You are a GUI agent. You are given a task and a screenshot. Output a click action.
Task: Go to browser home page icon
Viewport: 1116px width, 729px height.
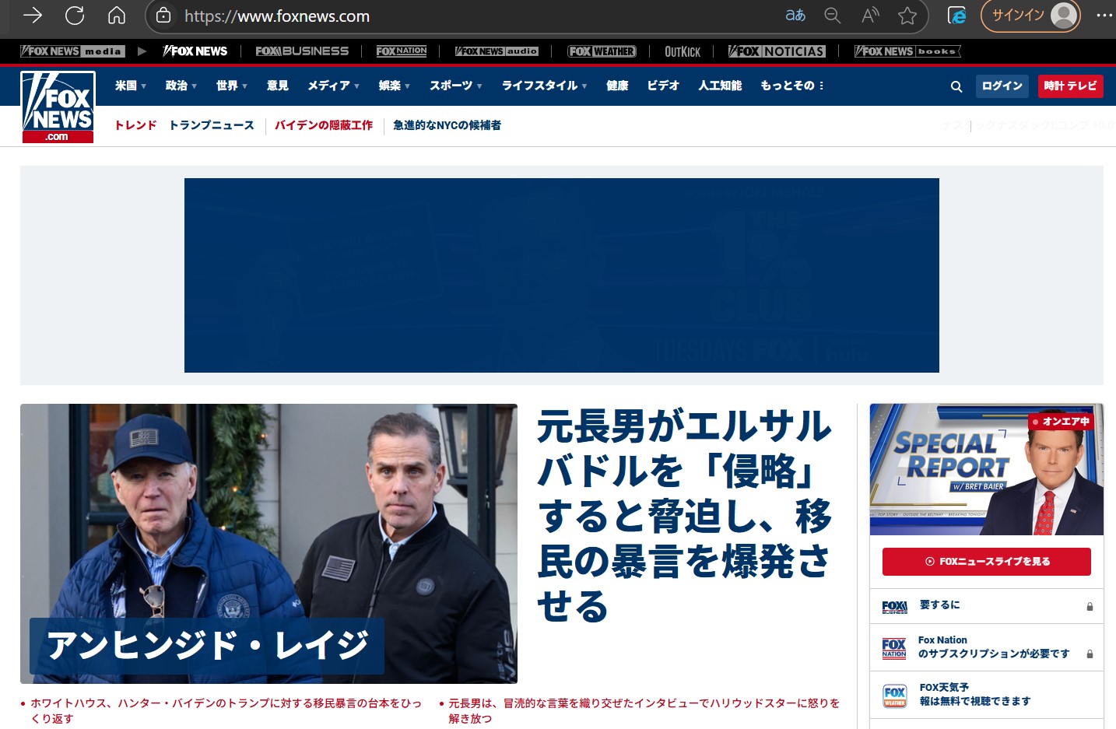(117, 15)
